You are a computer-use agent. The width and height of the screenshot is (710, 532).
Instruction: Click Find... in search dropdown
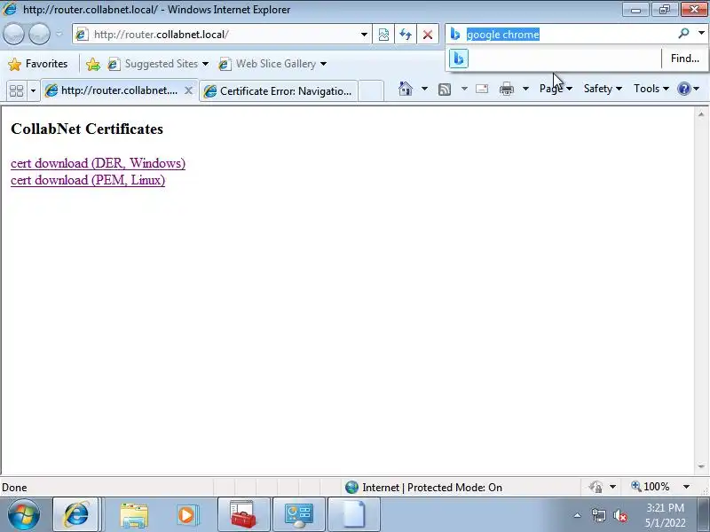684,59
